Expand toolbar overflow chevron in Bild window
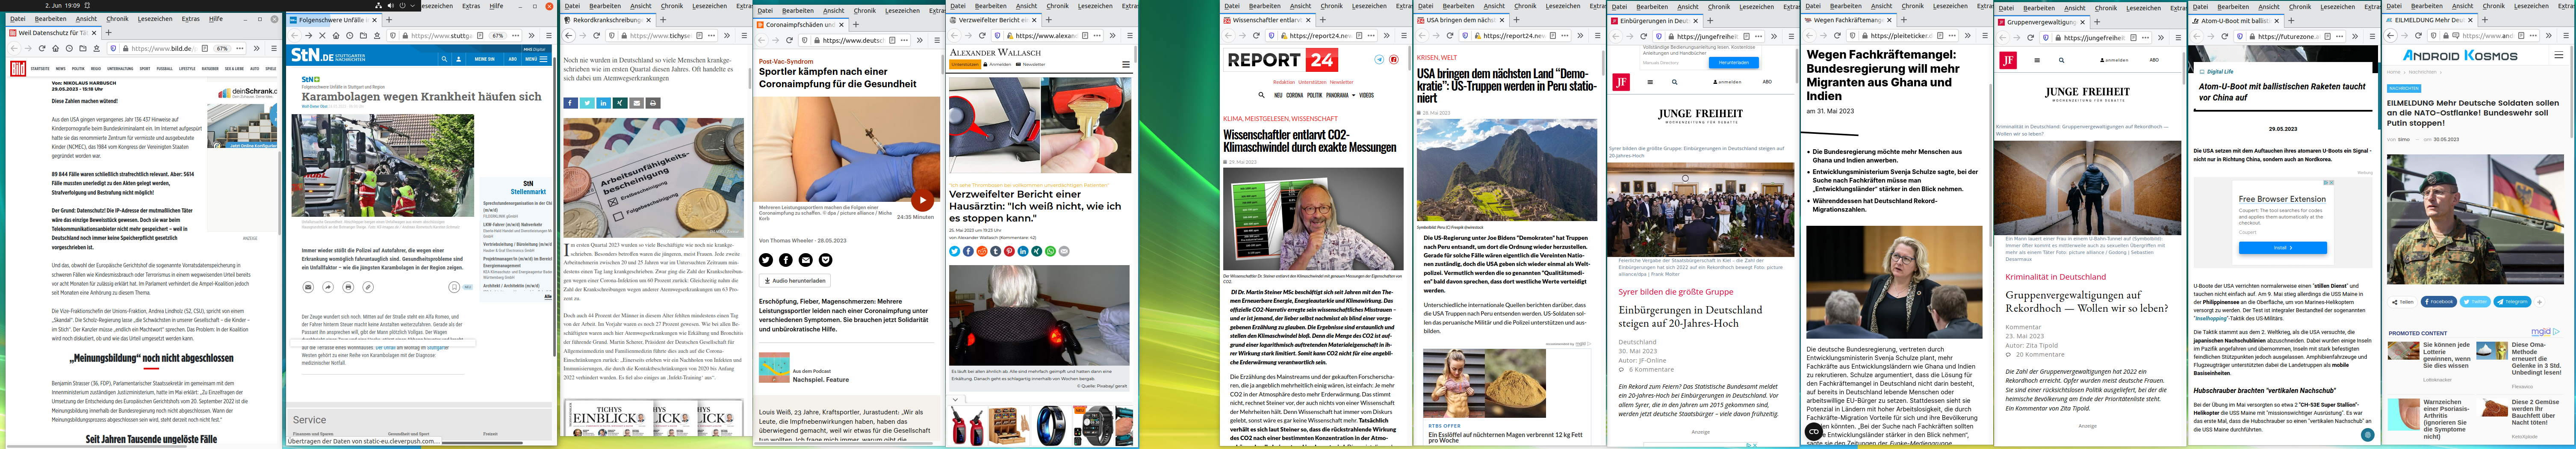The width and height of the screenshot is (2576, 449). [x=258, y=48]
